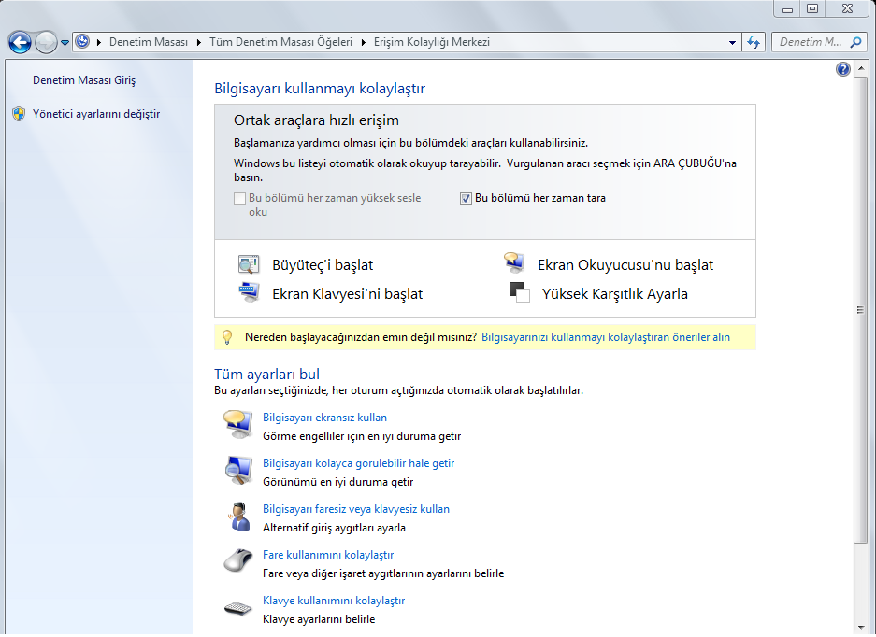
Task: Click Klavye ayarlarını belirle text
Action: [x=319, y=619]
